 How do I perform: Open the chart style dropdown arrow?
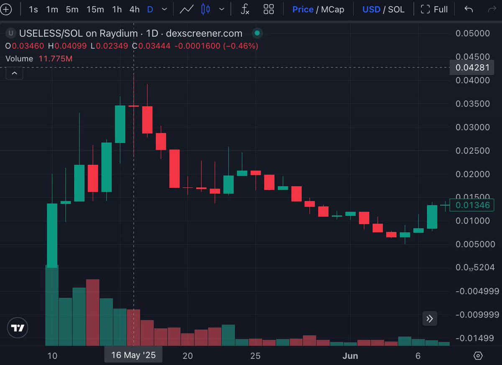point(222,9)
